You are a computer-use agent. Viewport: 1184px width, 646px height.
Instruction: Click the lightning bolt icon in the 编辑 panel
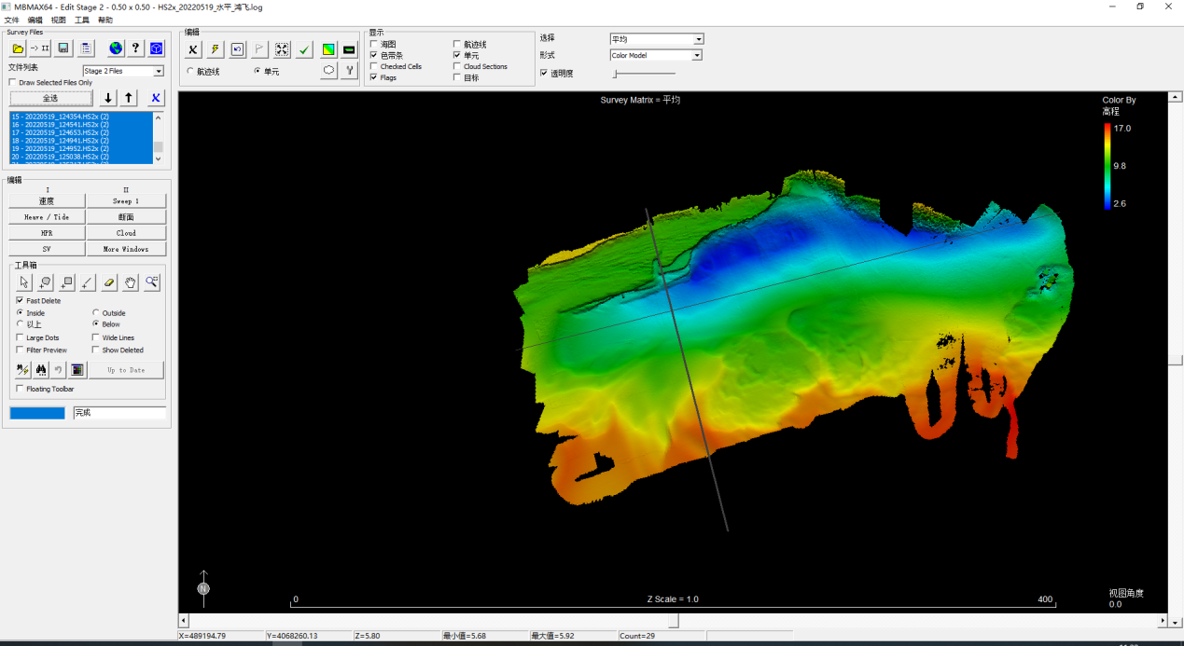[x=215, y=49]
